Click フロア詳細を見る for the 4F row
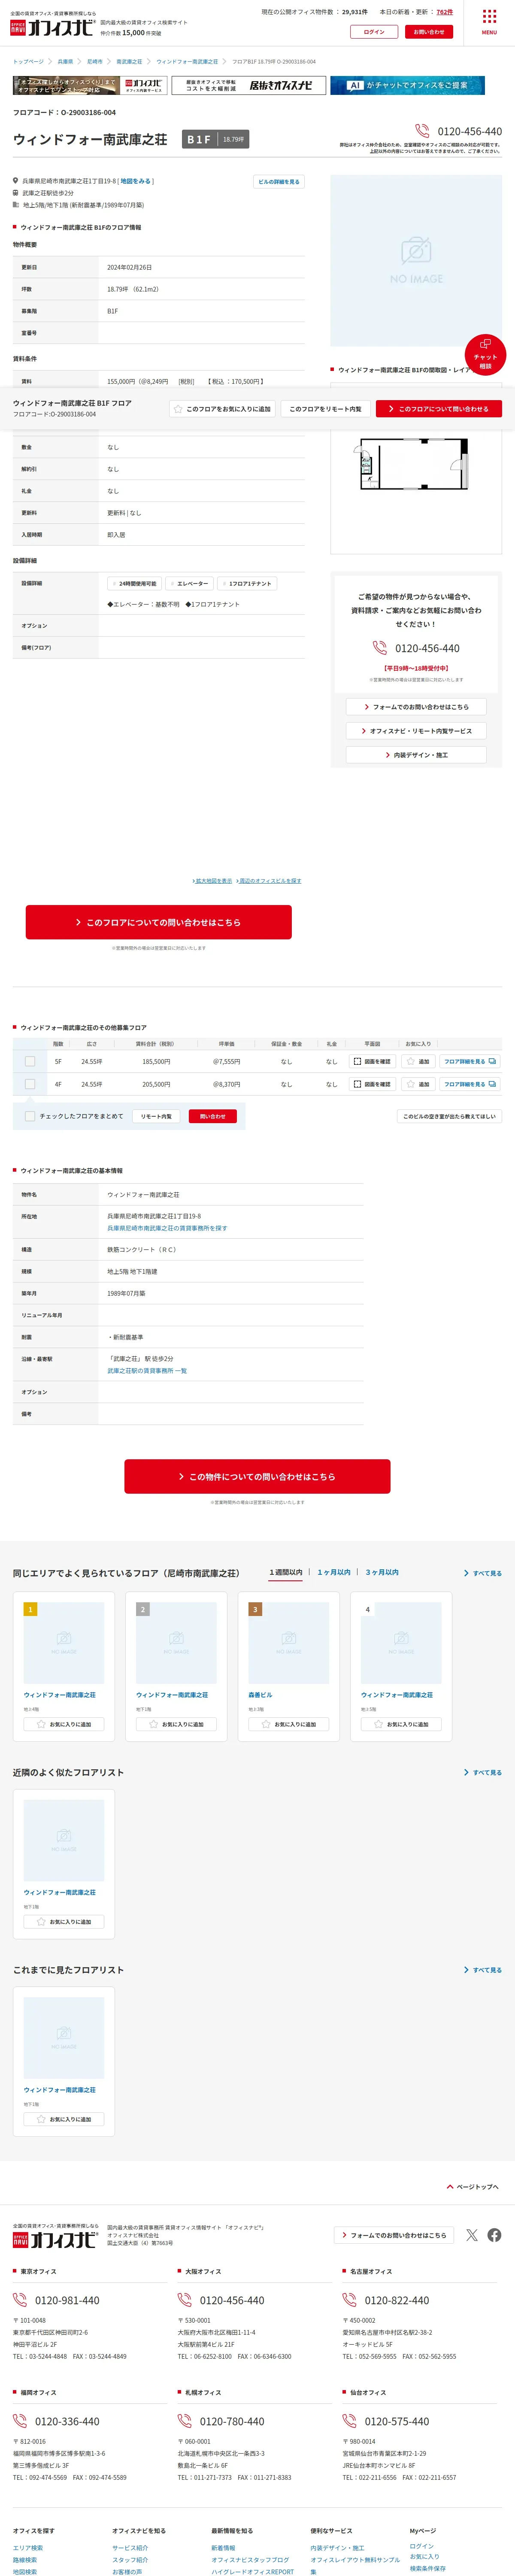The image size is (515, 2576). (469, 1084)
